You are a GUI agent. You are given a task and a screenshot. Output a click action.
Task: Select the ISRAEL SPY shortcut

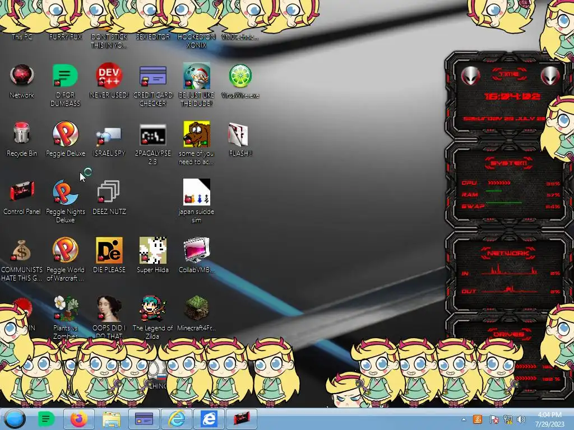pyautogui.click(x=109, y=141)
